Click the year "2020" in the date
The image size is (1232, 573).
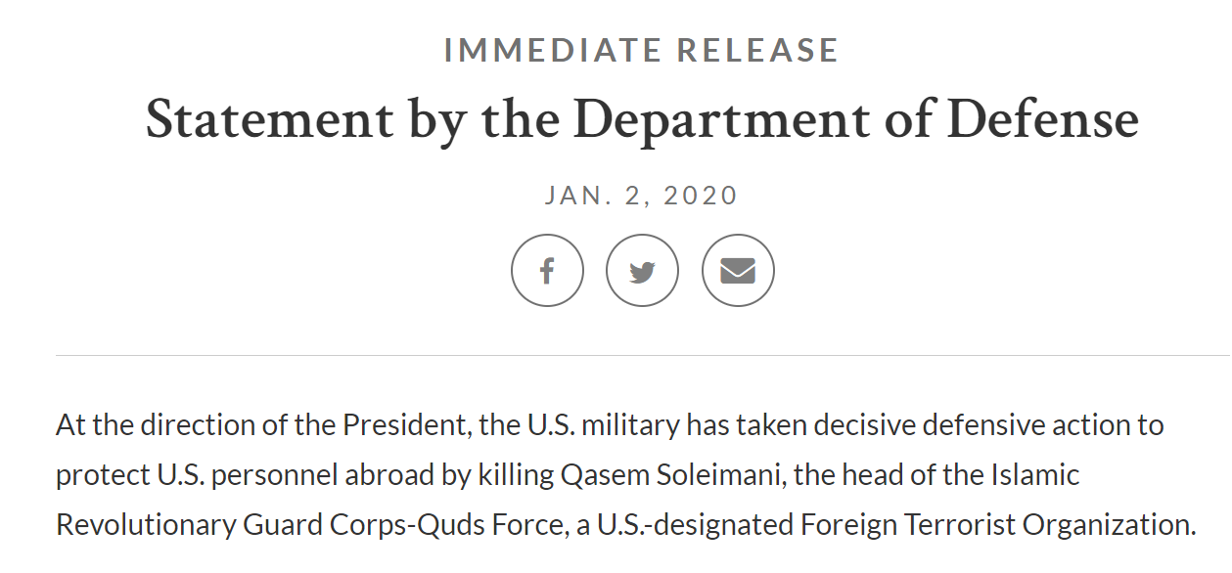pyautogui.click(x=701, y=196)
